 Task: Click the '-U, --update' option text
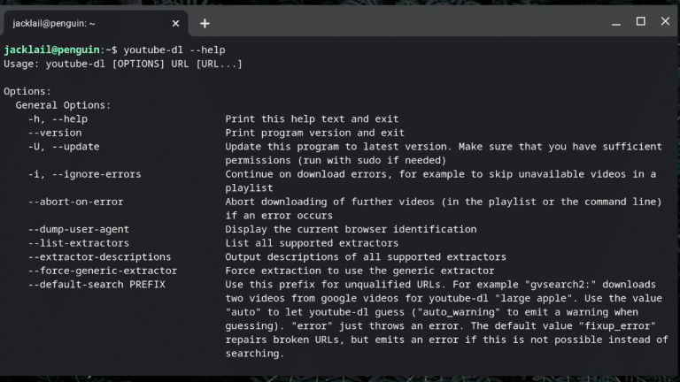(x=64, y=147)
